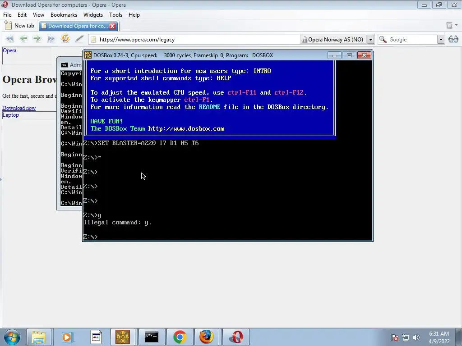
Task: Open the View menu
Action: coord(38,15)
